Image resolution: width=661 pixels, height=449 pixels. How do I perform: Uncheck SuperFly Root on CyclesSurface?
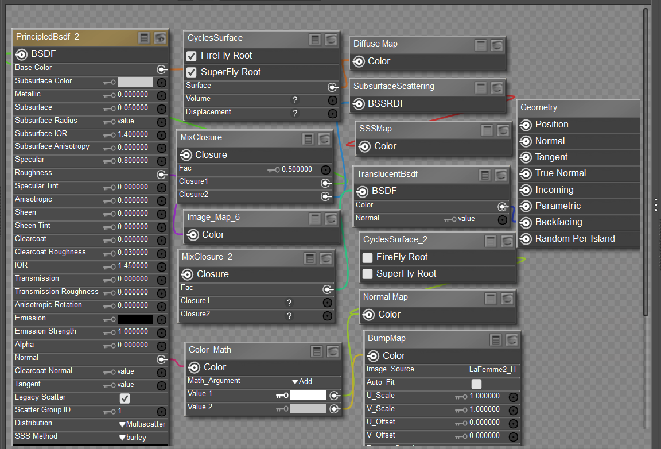click(x=192, y=72)
